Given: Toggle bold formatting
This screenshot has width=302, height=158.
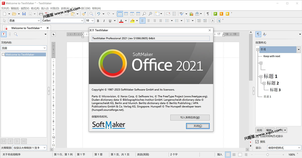Looking at the screenshot, I should (x=98, y=21).
